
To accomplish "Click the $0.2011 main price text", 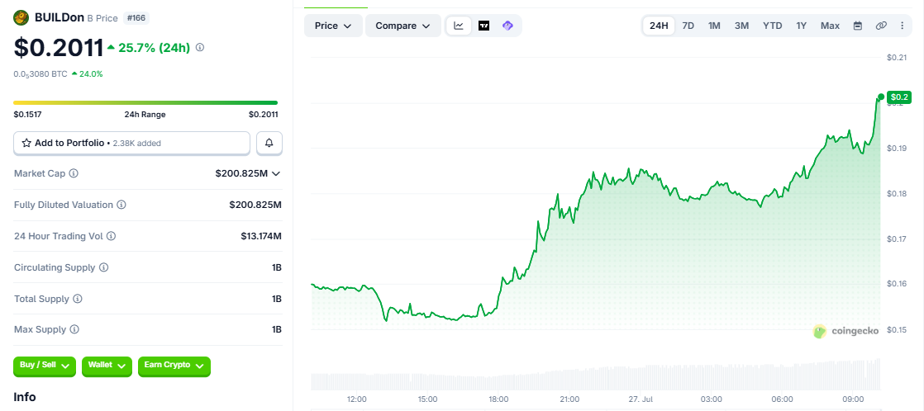I will click(59, 48).
